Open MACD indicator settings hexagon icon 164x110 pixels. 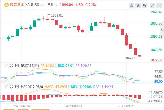(x=11, y=87)
